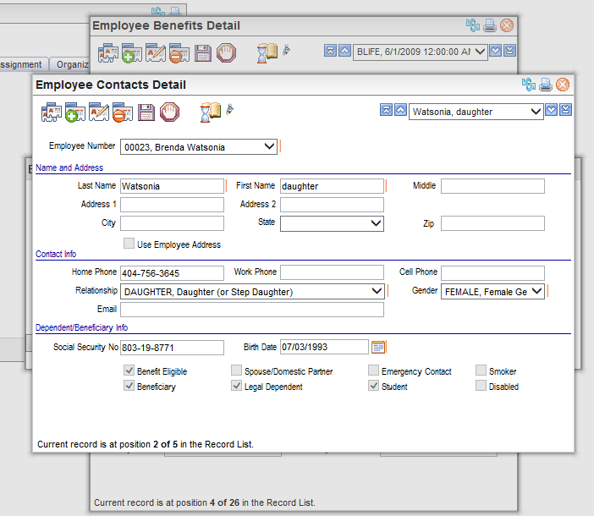Click the Work Phone field

click(x=332, y=272)
